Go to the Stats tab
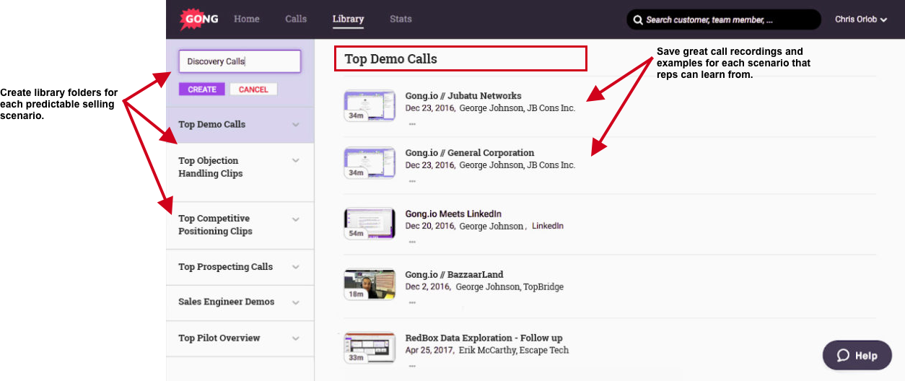The width and height of the screenshot is (905, 381). (x=401, y=19)
